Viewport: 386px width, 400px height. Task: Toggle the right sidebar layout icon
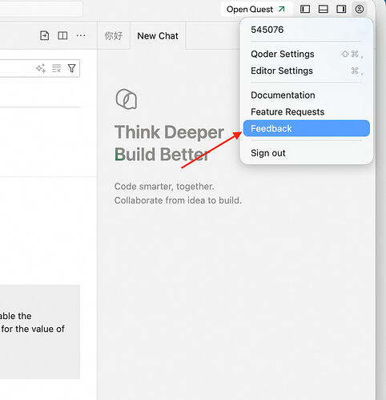(341, 9)
